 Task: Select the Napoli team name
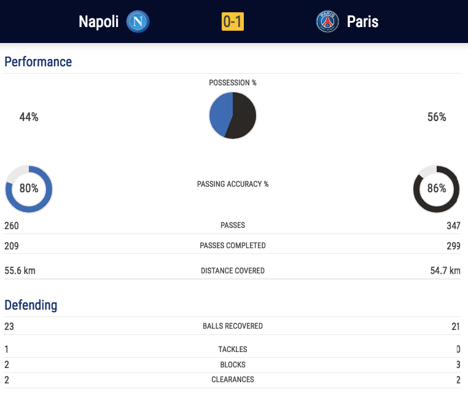pos(98,22)
